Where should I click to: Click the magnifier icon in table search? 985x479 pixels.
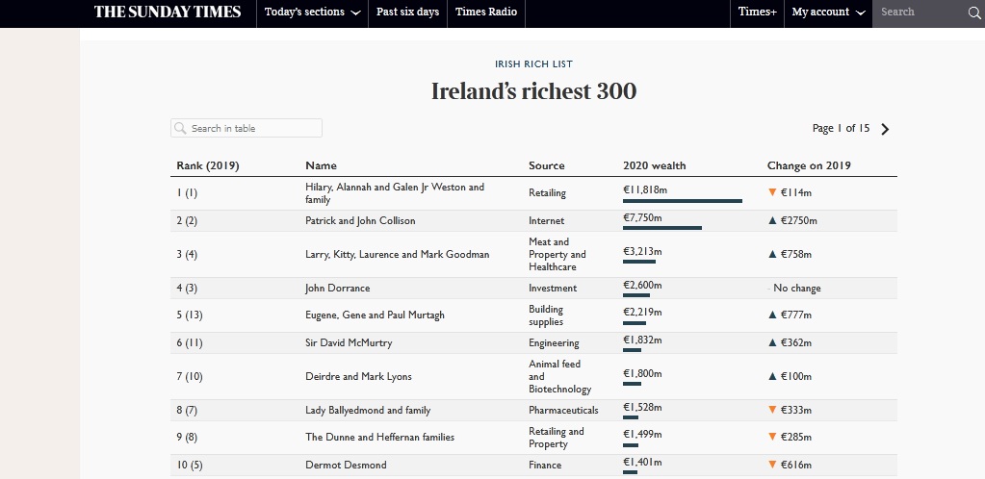pyautogui.click(x=180, y=128)
